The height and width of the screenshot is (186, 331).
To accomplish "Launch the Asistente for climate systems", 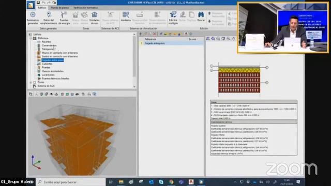I will pyautogui.click(x=126, y=17).
